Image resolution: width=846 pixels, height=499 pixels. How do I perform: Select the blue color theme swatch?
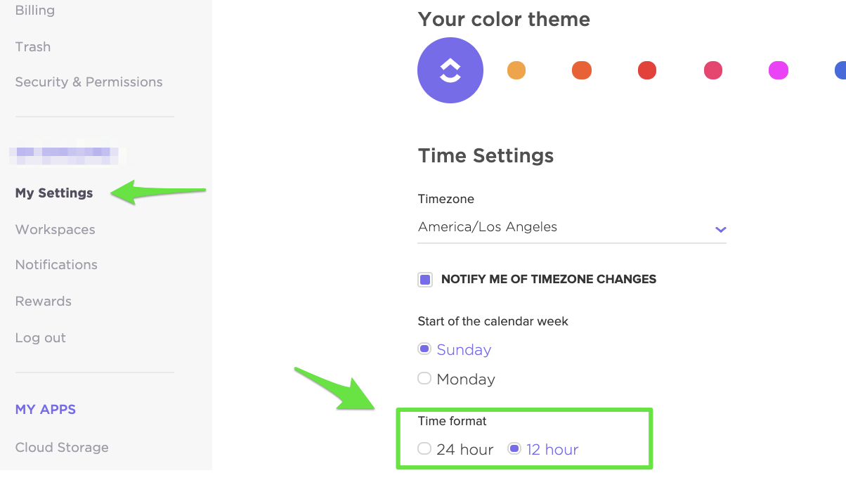(x=840, y=70)
